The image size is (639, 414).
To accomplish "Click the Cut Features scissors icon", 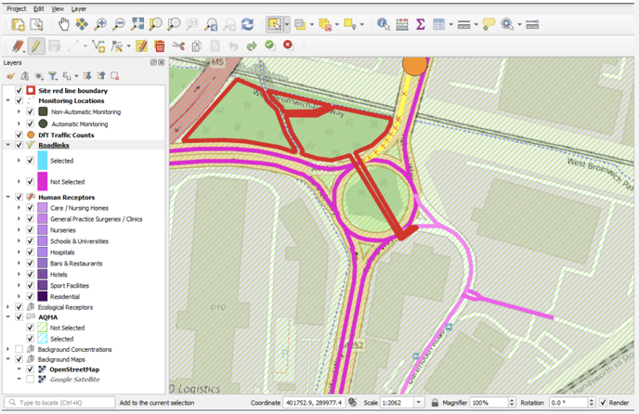I will point(178,46).
